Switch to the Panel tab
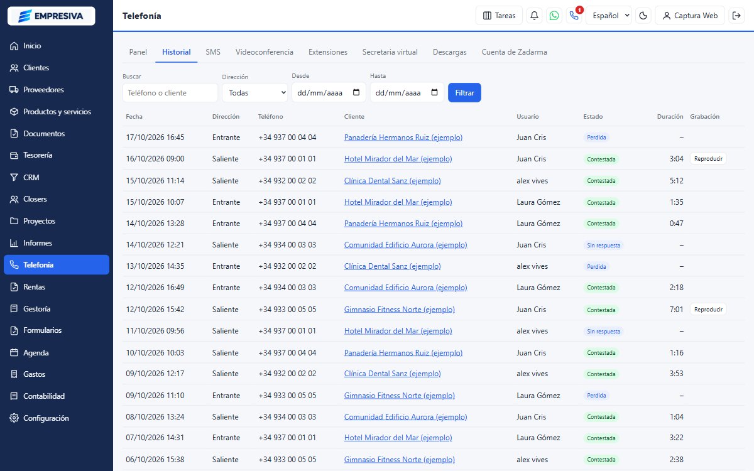Viewport: 754px width, 471px height. click(138, 52)
